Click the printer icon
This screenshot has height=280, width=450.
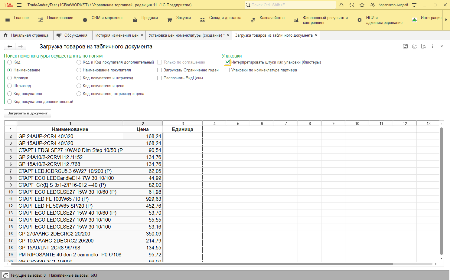(x=414, y=46)
